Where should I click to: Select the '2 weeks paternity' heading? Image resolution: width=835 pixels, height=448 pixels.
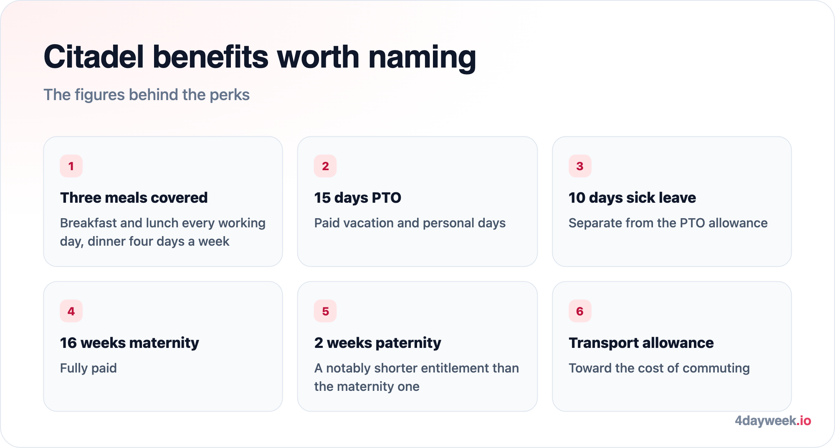coord(377,343)
